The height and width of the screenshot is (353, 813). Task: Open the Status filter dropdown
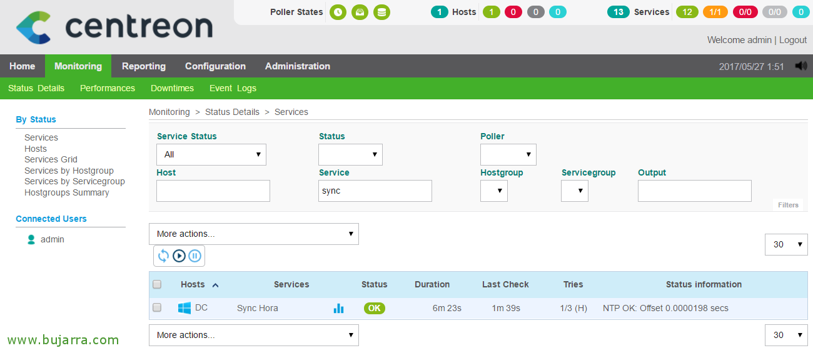[x=350, y=154]
